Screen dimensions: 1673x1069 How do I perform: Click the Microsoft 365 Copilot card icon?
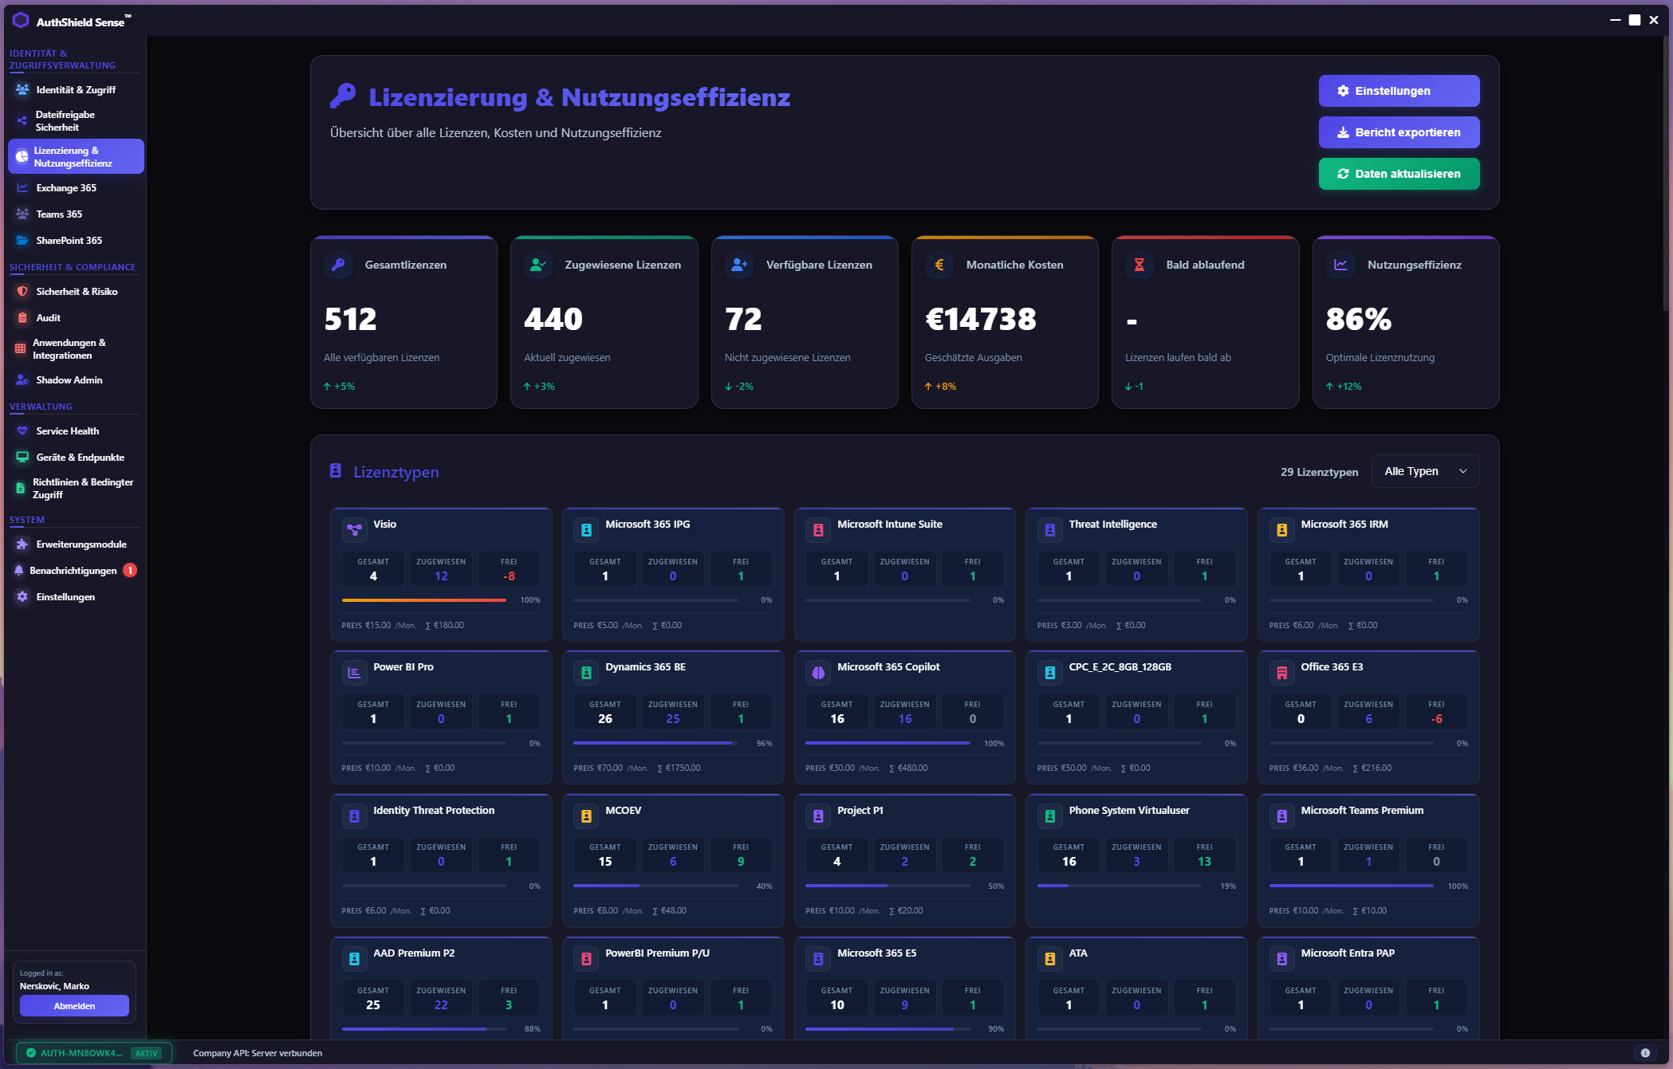coord(818,672)
